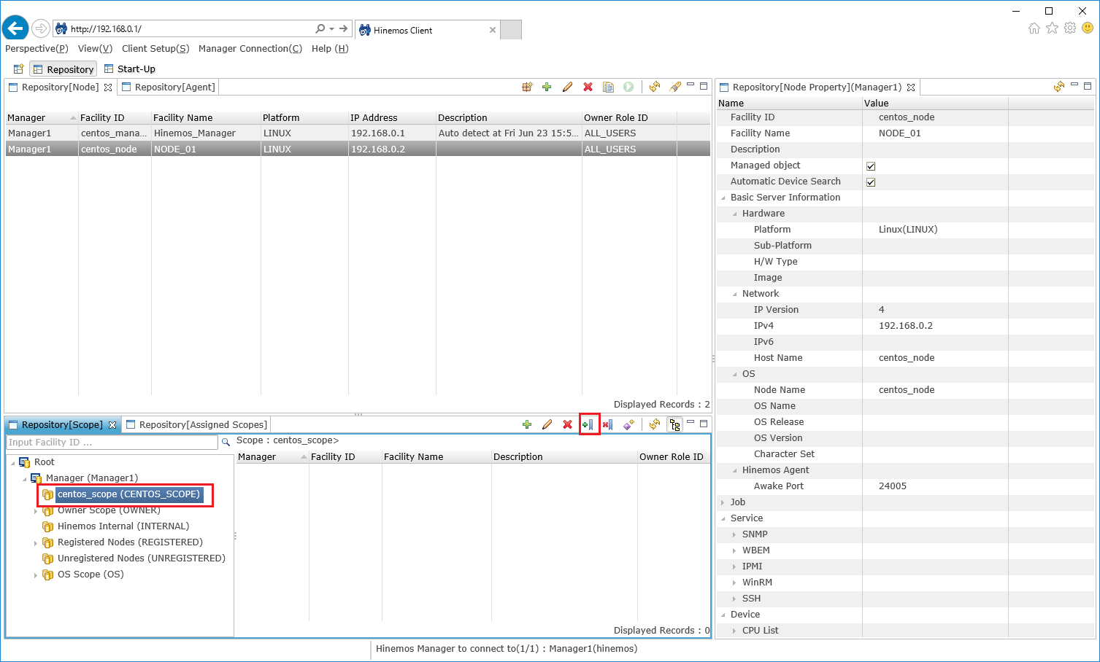Viewport: 1100px width, 662px height.
Task: Click Refresh icon in Repository[Scope] toolbar
Action: pos(655,424)
